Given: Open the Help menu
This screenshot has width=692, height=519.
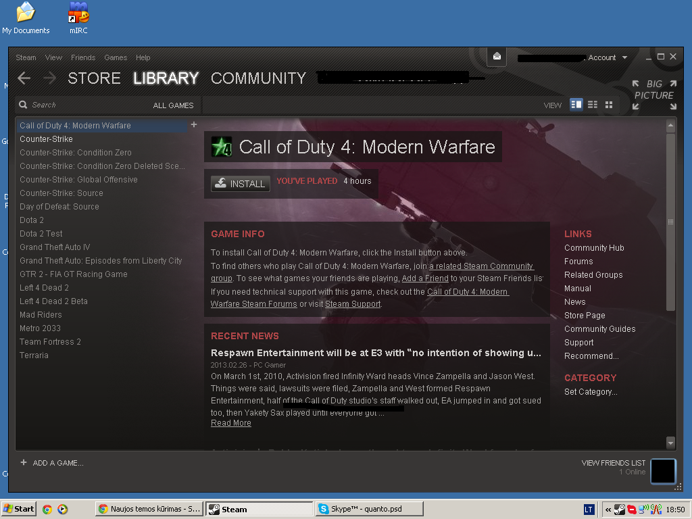Looking at the screenshot, I should click(x=143, y=57).
